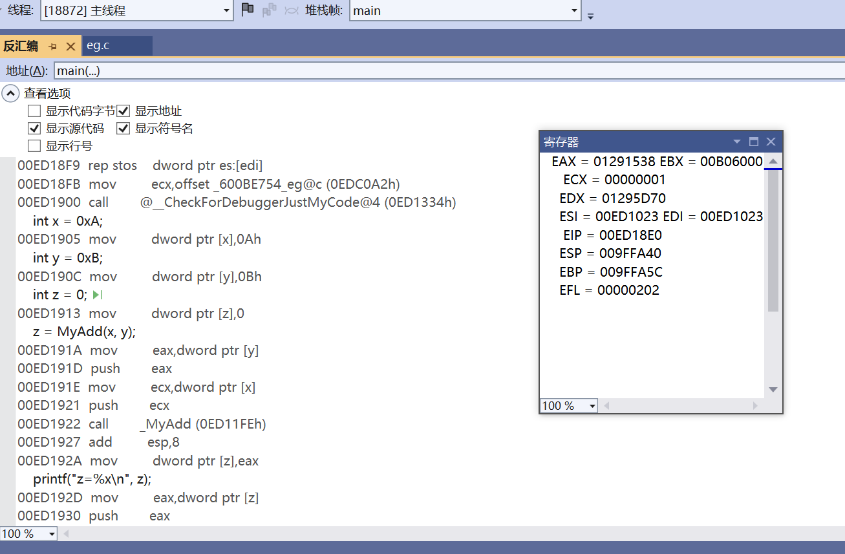Click source line int y = 0xB;
The image size is (845, 554).
(68, 258)
